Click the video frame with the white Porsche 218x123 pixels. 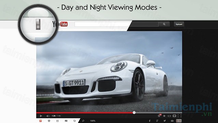[109, 71]
